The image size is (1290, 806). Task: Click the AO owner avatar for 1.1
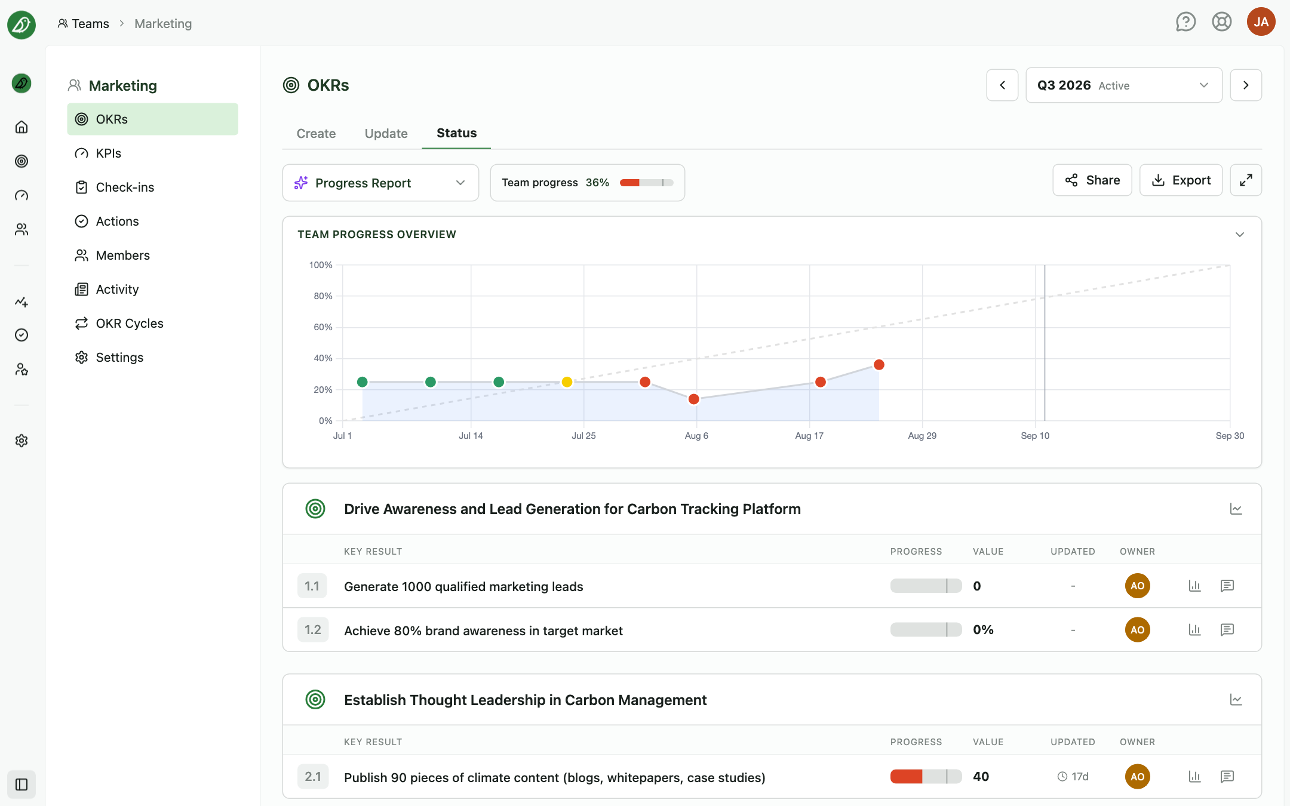[1137, 586]
